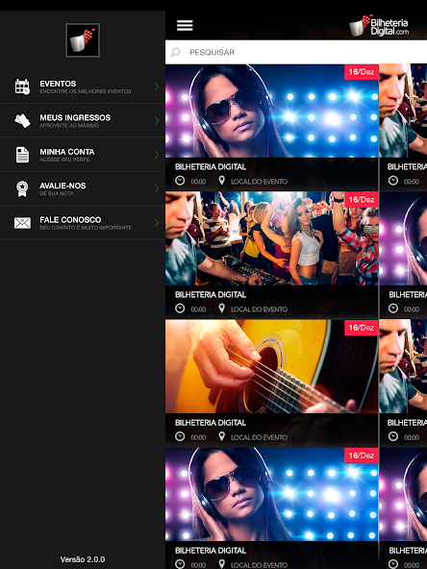
Task: Expand the Eventos chevron arrow
Action: click(157, 87)
